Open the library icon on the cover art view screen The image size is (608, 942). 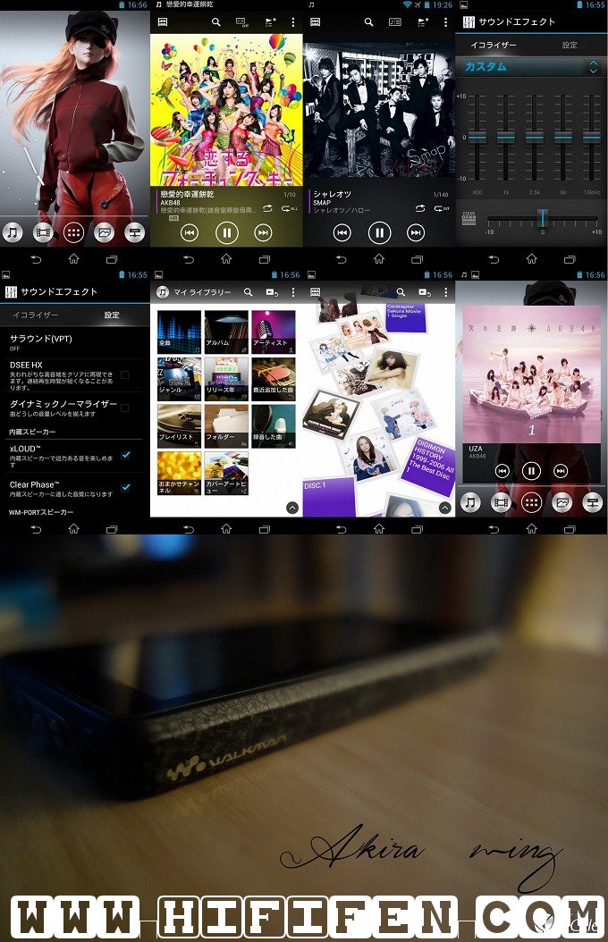315,292
